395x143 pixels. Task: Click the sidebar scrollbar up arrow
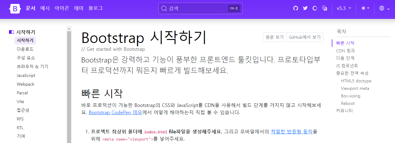(x=69, y=29)
